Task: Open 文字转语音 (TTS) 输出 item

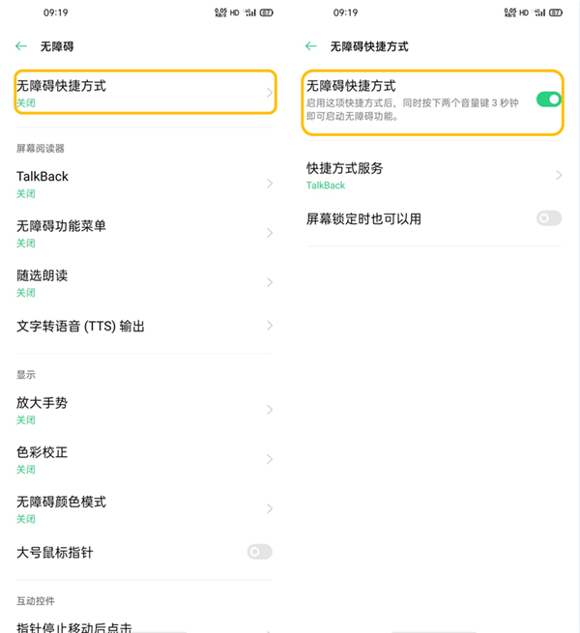Action: pyautogui.click(x=145, y=327)
